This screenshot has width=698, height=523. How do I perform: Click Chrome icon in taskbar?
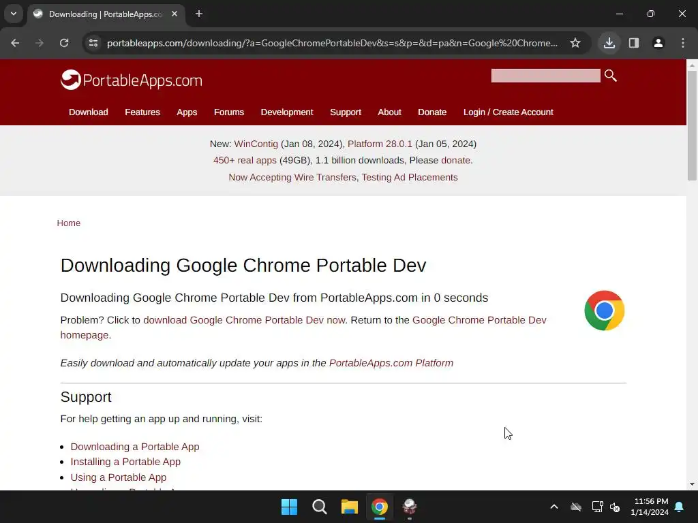pyautogui.click(x=380, y=507)
